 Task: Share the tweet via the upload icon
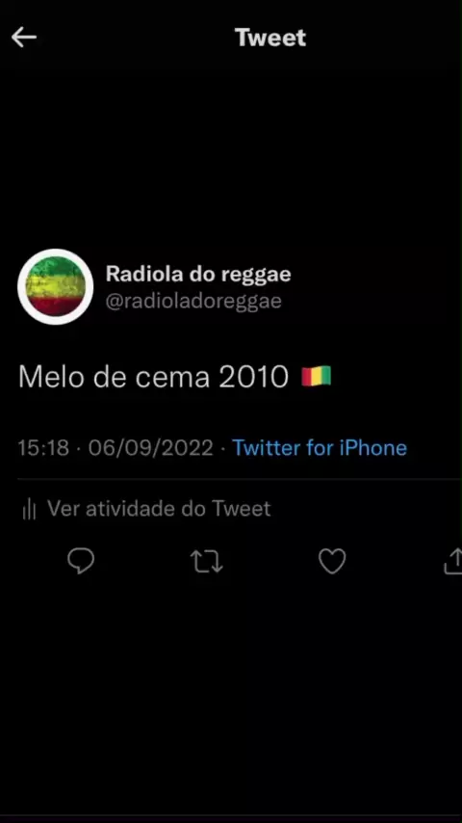click(x=453, y=561)
